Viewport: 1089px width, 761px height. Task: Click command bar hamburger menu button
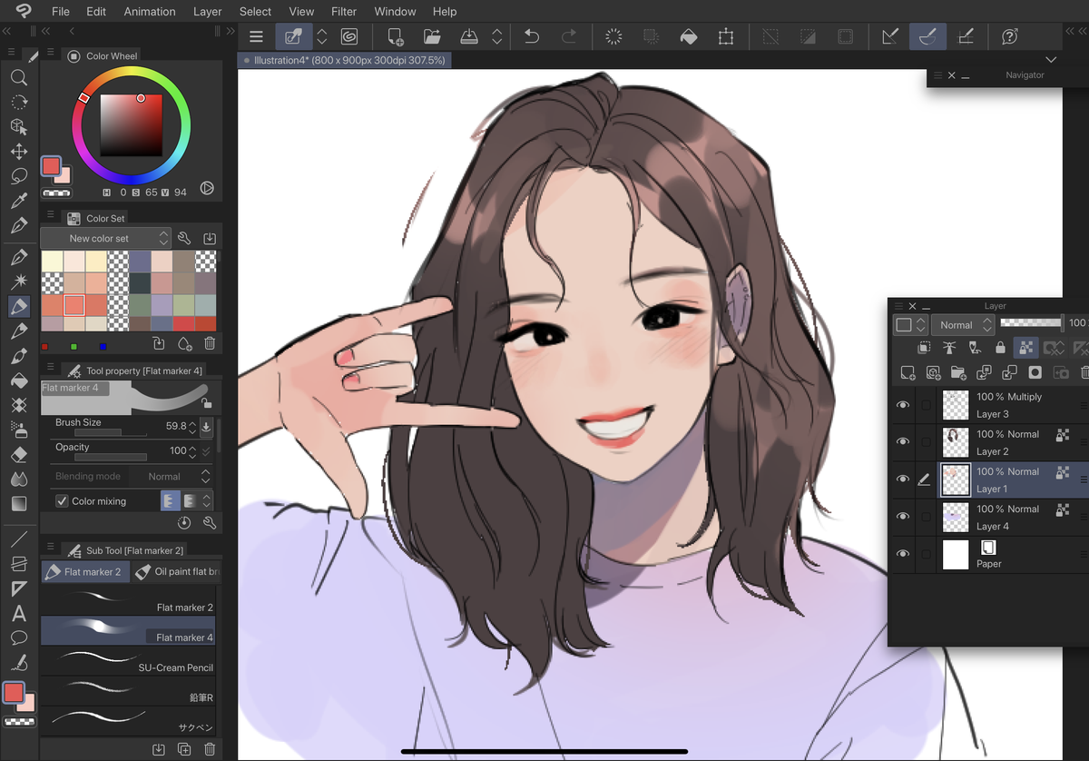click(257, 37)
